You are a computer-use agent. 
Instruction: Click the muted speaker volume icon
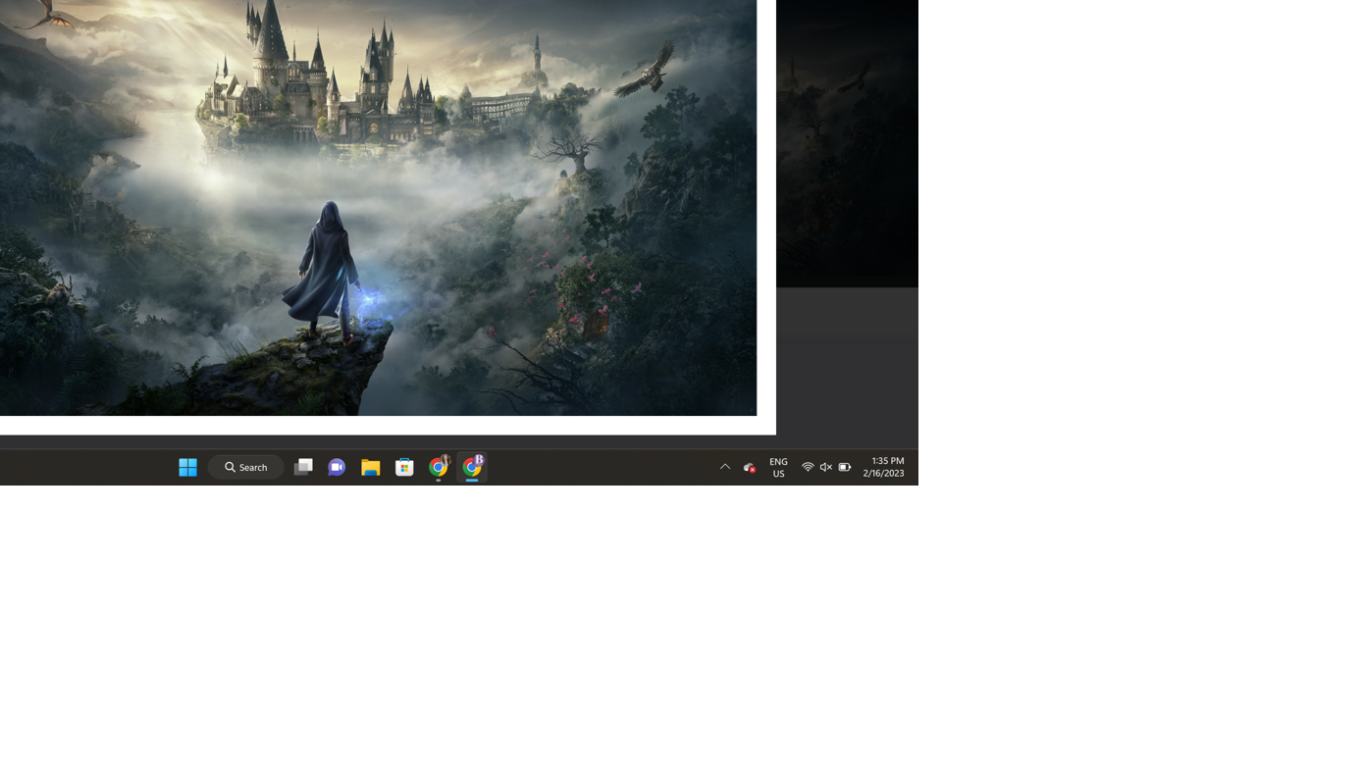coord(826,468)
